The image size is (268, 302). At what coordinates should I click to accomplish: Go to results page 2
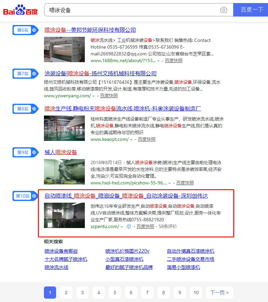click(x=66, y=293)
